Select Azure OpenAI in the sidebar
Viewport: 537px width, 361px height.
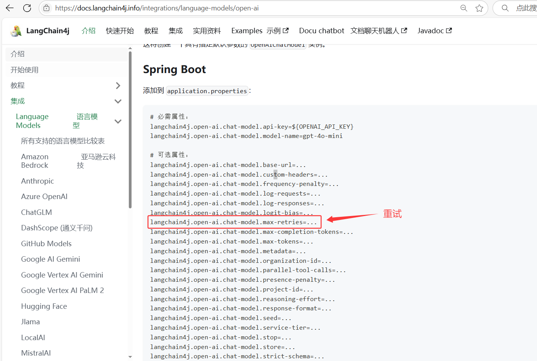tap(44, 197)
